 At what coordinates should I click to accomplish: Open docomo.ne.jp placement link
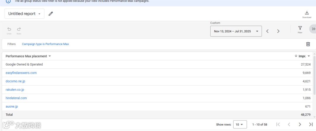(x=15, y=81)
